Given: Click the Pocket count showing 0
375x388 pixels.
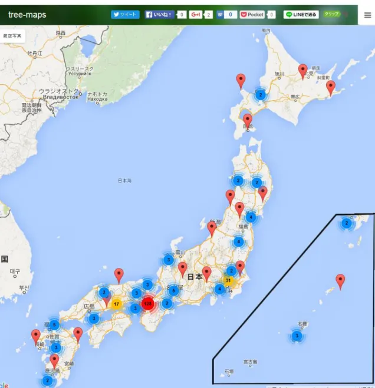Looking at the screenshot, I should click(x=271, y=15).
